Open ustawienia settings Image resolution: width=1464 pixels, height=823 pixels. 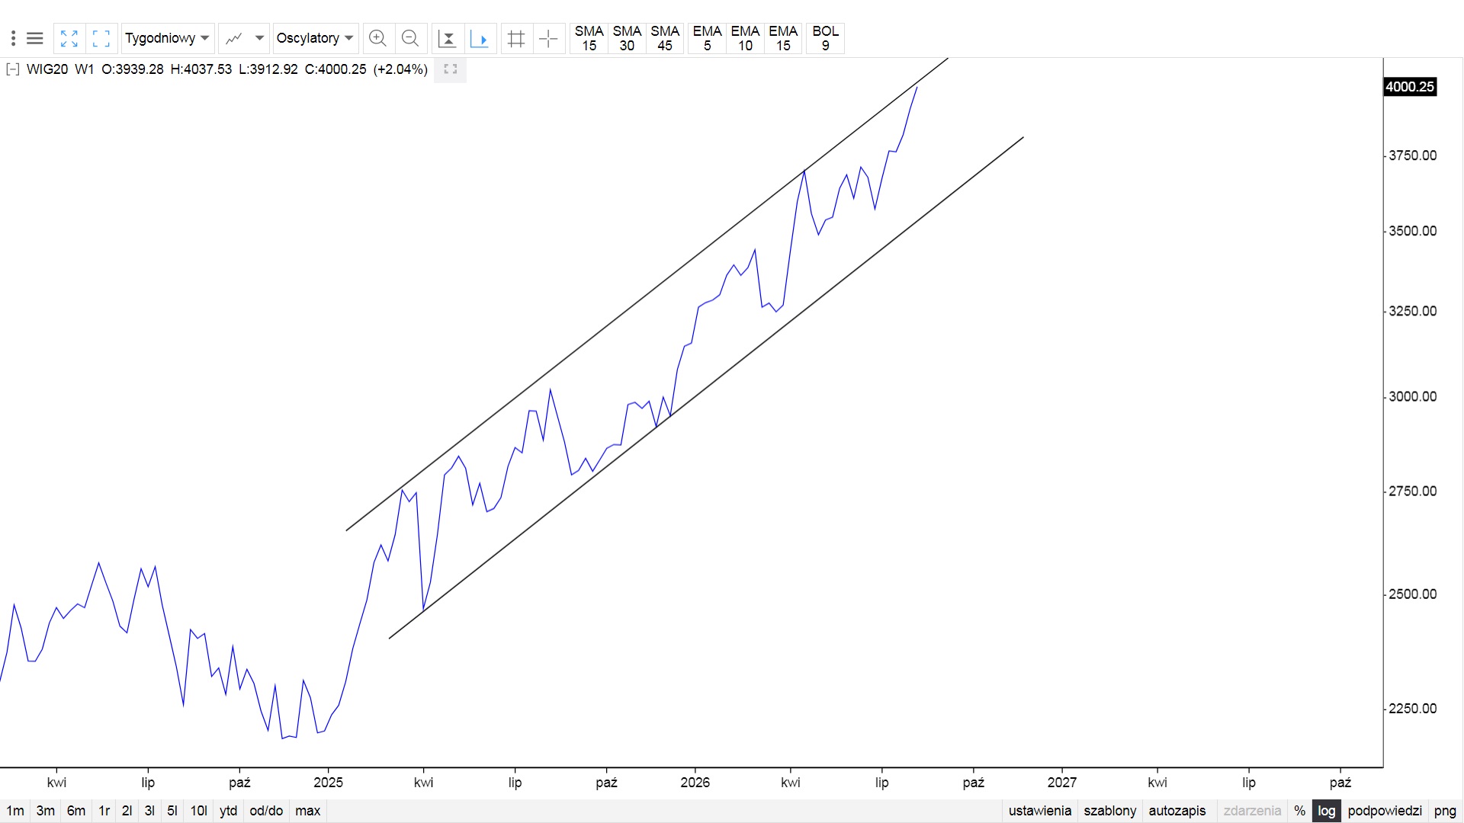1040,811
